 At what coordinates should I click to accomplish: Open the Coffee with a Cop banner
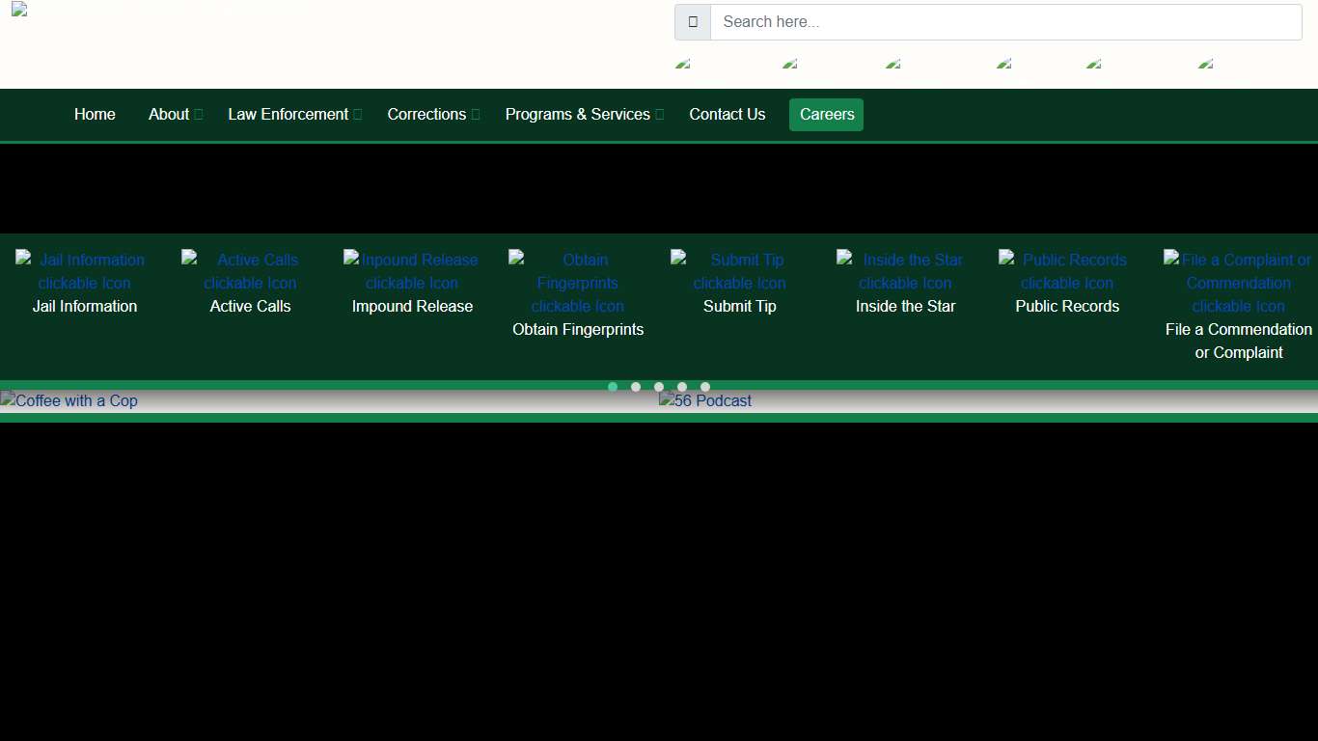point(69,401)
